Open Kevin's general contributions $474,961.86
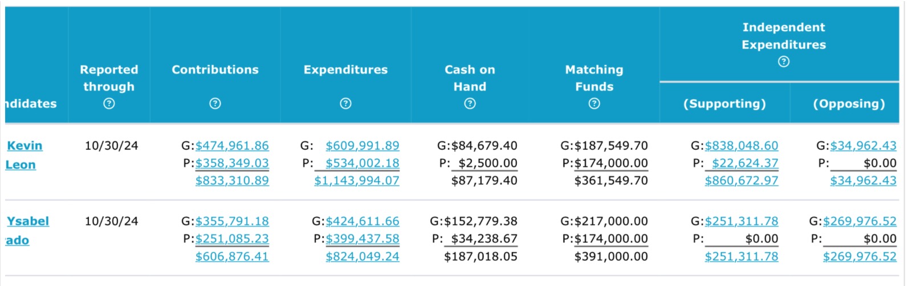The height and width of the screenshot is (286, 912). pyautogui.click(x=232, y=146)
